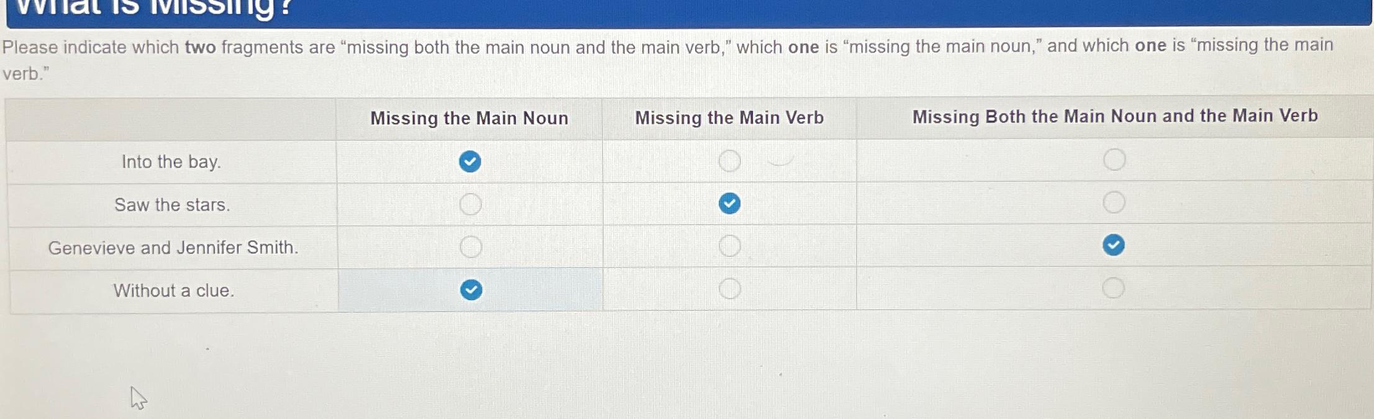Mark 'Saw the stars.' as Missing the Main Noun

click(x=470, y=204)
